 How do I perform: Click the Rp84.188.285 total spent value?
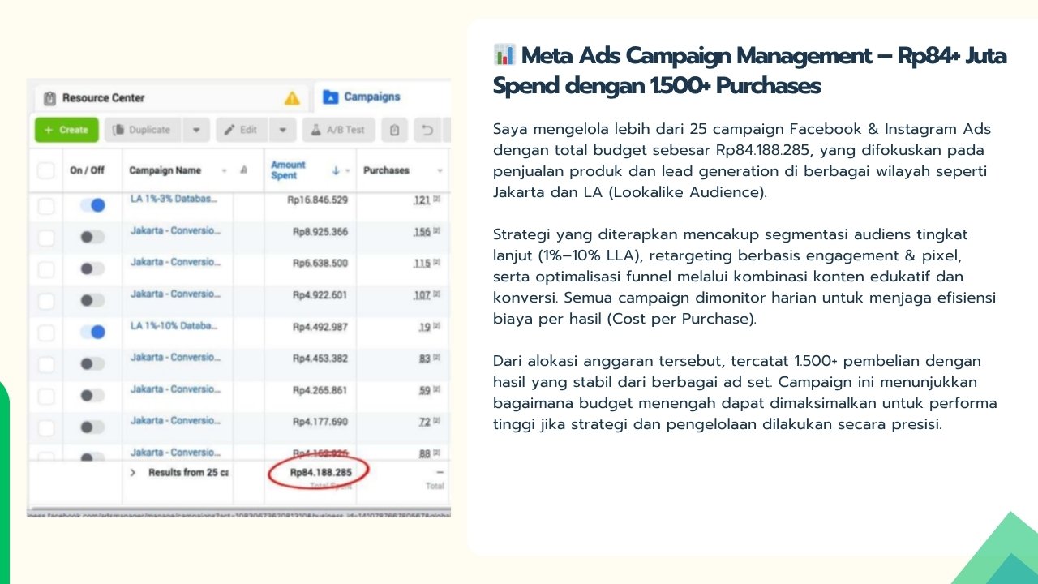click(x=321, y=472)
